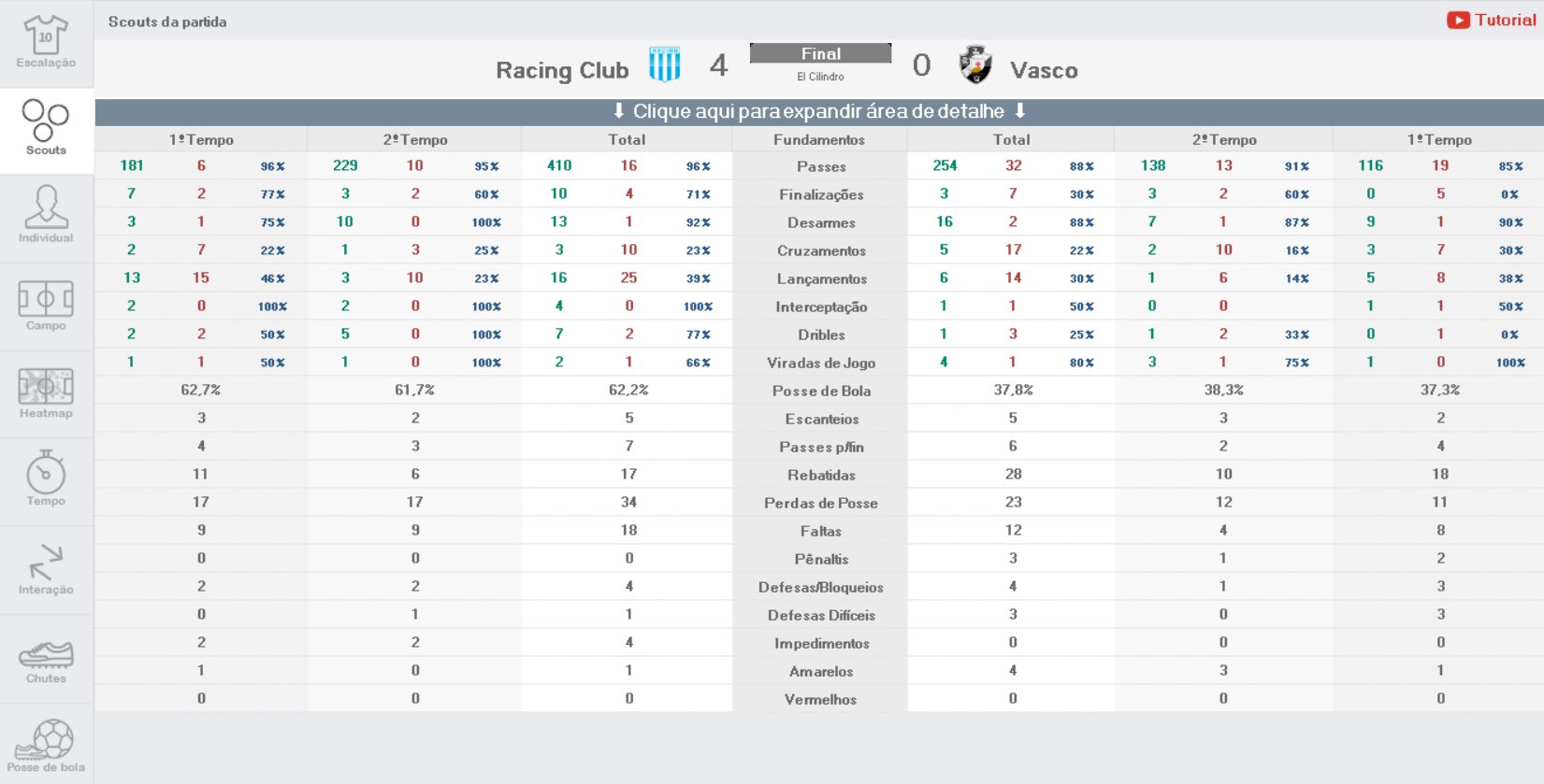The width and height of the screenshot is (1544, 784).
Task: Open the Interação arrows icon
Action: pyautogui.click(x=46, y=563)
